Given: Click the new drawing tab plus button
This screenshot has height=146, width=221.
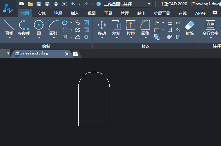Looking at the screenshot, I should click(76, 54).
